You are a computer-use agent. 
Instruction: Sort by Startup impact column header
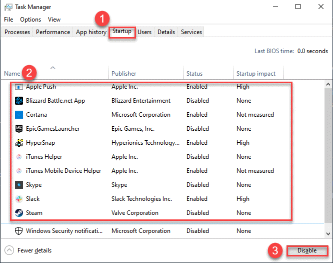point(255,74)
